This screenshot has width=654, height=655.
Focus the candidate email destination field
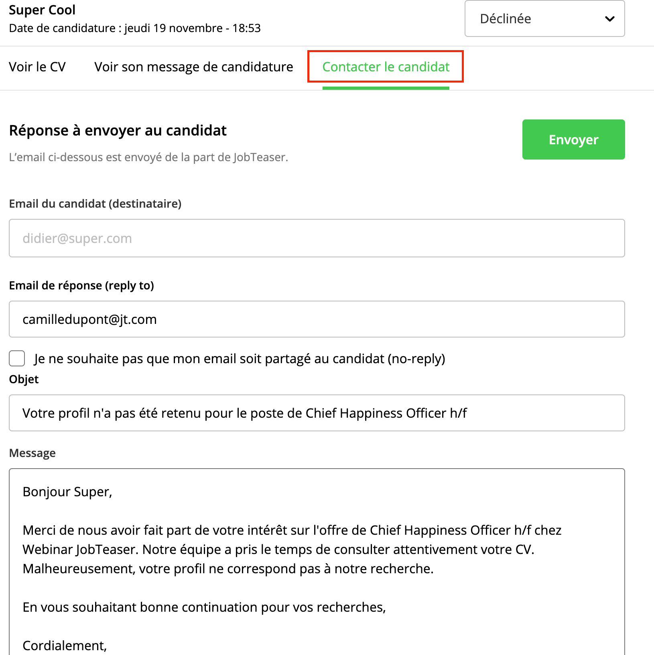point(317,238)
